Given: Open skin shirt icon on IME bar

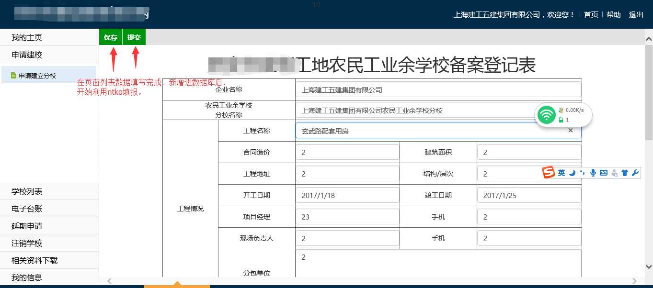Looking at the screenshot, I should coord(625,173).
